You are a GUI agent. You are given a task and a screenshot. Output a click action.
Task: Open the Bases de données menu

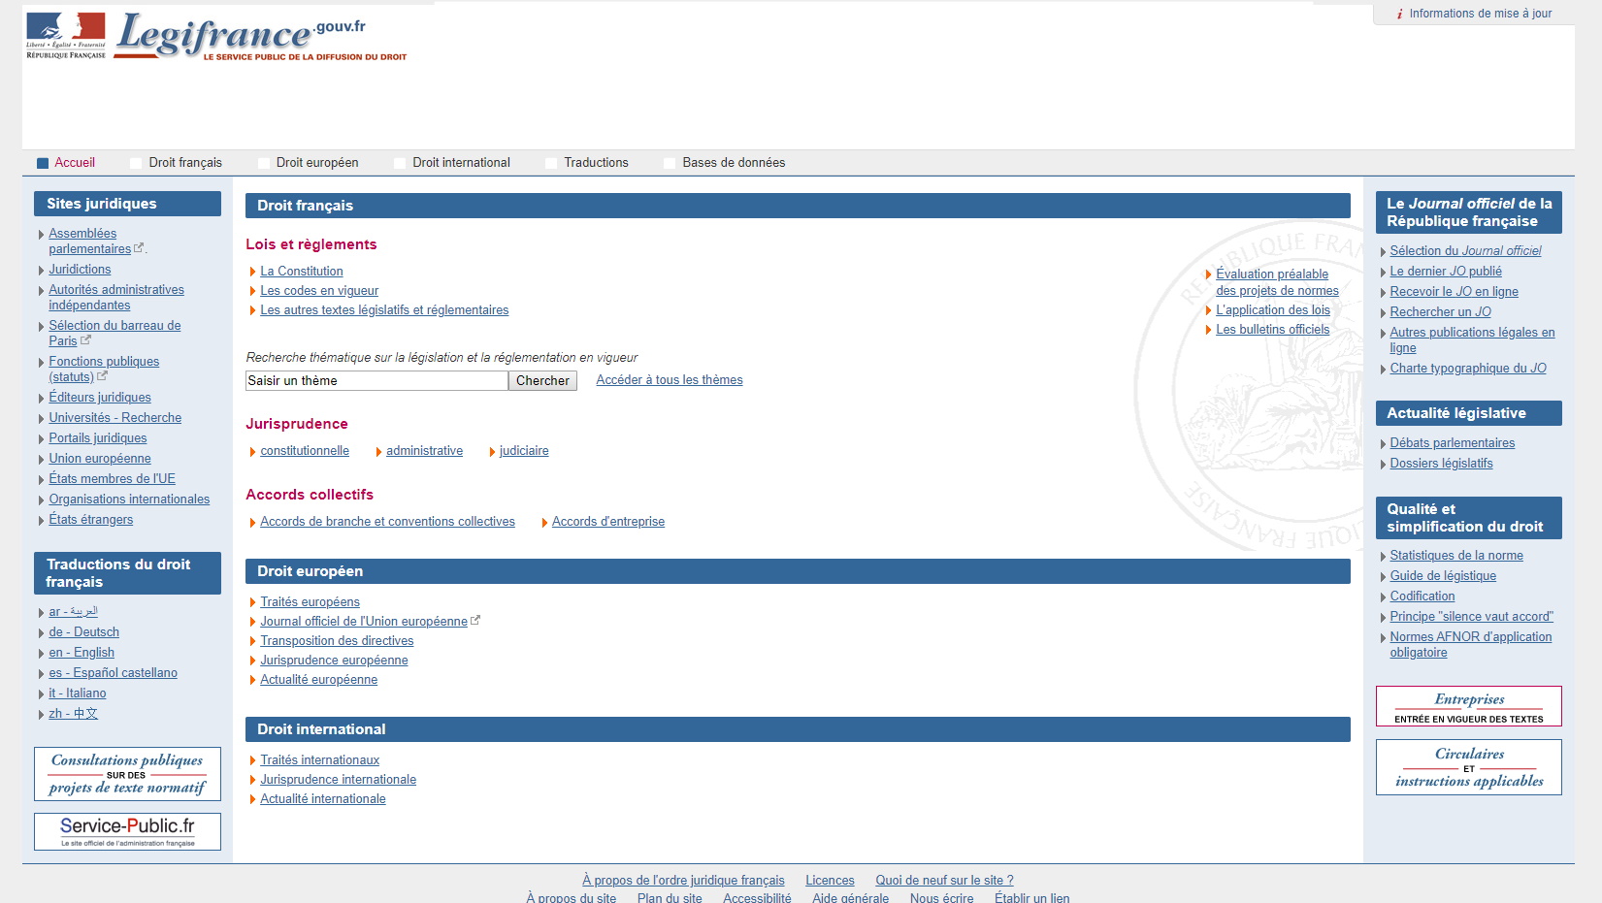(x=734, y=163)
